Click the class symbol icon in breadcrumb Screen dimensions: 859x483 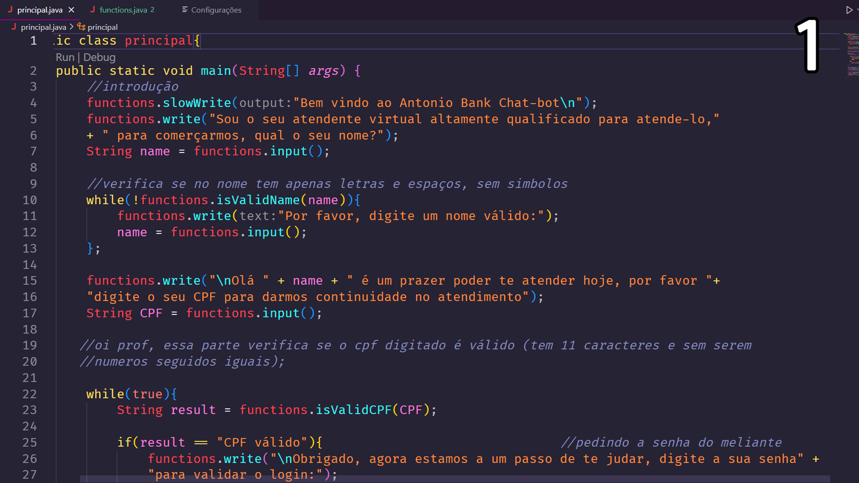[x=81, y=27]
